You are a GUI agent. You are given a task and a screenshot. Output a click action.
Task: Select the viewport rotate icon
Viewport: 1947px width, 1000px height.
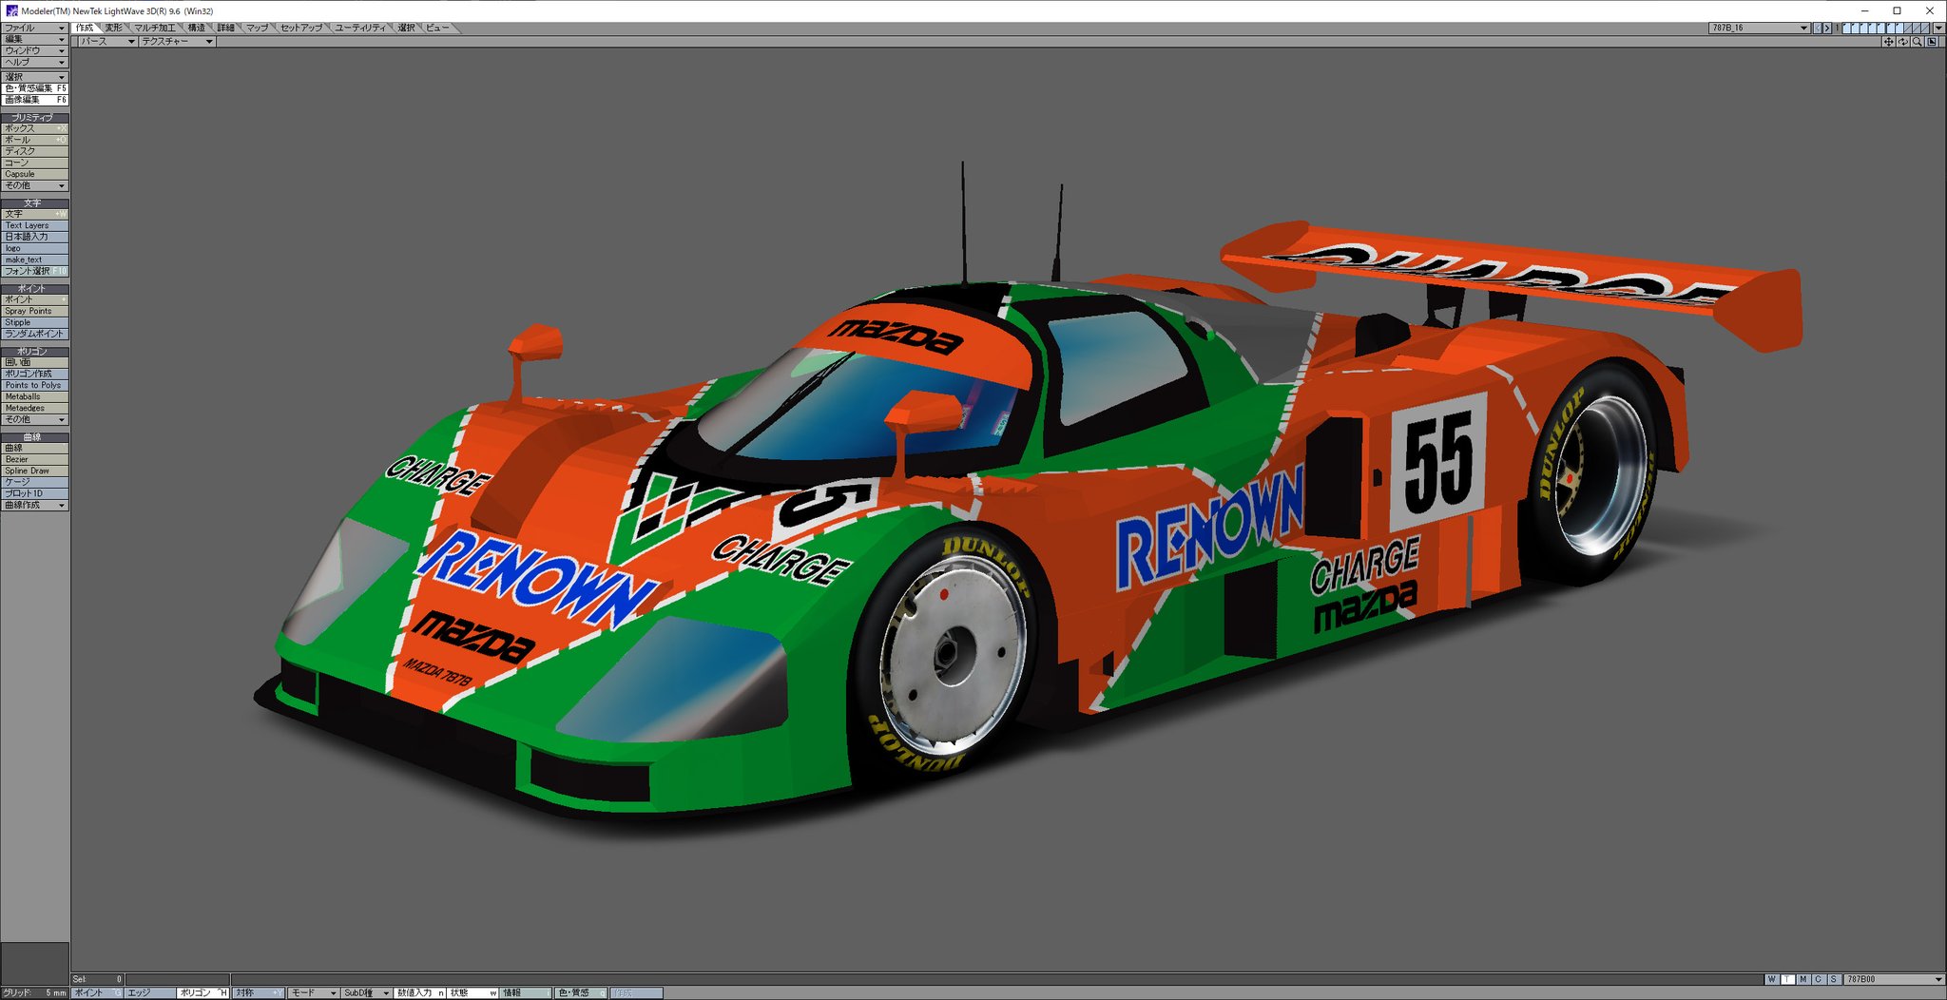1903,42
